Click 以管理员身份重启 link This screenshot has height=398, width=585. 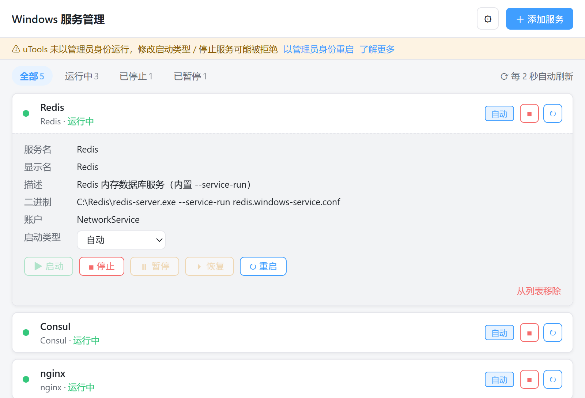318,49
